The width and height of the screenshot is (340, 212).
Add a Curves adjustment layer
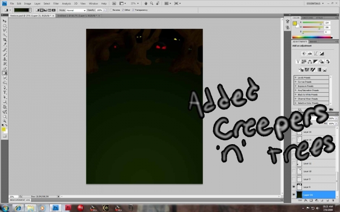pyautogui.click(x=316, y=54)
